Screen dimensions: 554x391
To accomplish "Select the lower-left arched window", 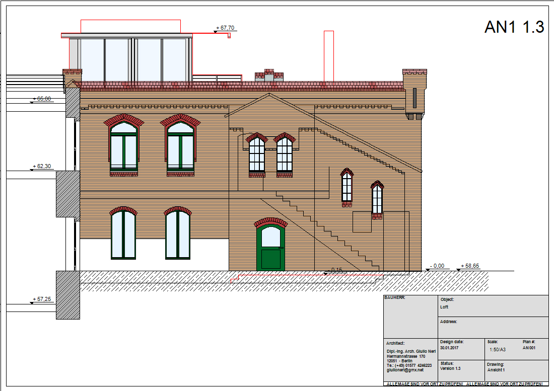I will tap(123, 234).
